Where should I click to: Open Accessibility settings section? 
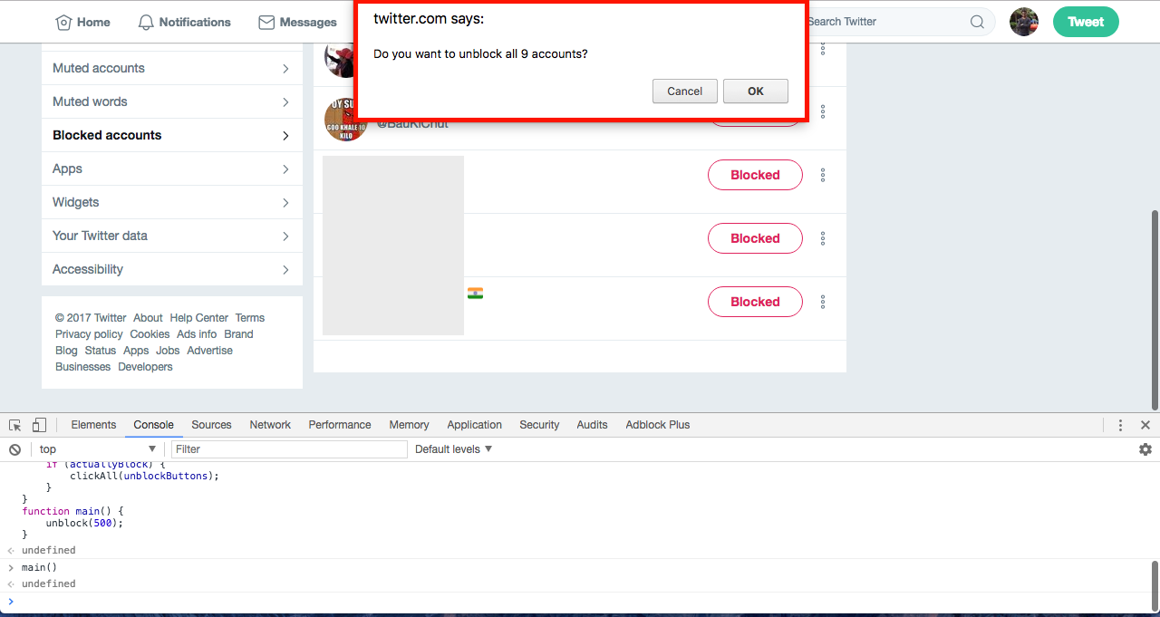172,269
